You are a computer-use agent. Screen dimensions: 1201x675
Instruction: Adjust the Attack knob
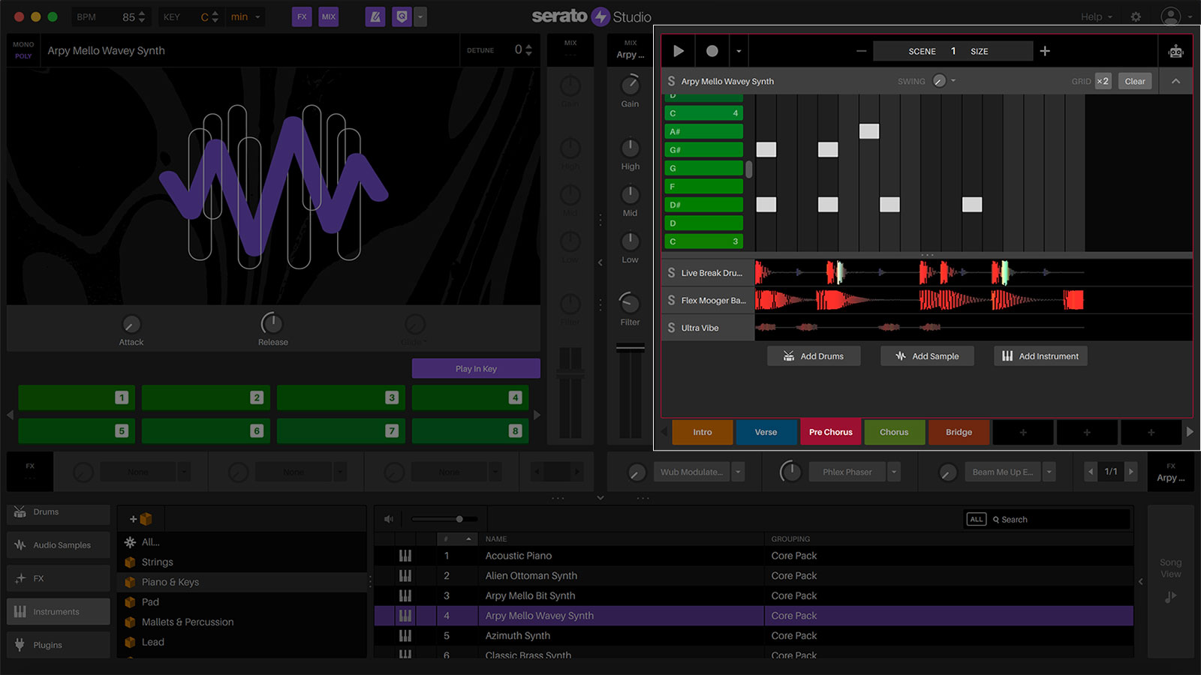pos(131,324)
